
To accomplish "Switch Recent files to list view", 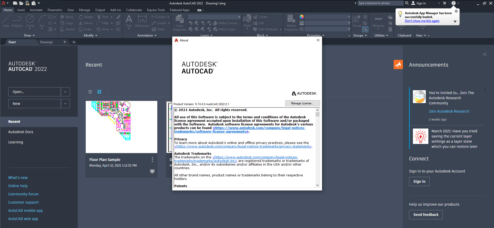I will [x=90, y=92].
